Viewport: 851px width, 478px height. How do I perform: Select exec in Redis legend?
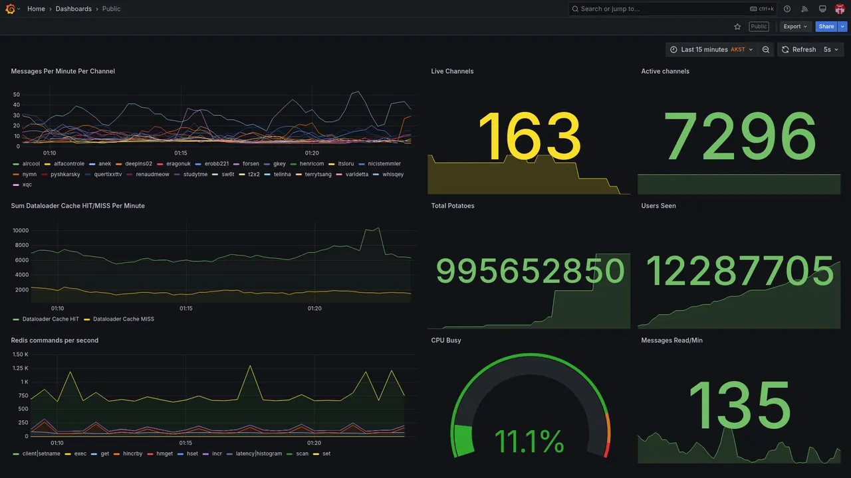click(80, 453)
